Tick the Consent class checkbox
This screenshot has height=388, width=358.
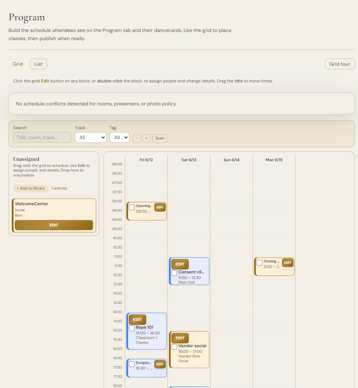pos(174,273)
